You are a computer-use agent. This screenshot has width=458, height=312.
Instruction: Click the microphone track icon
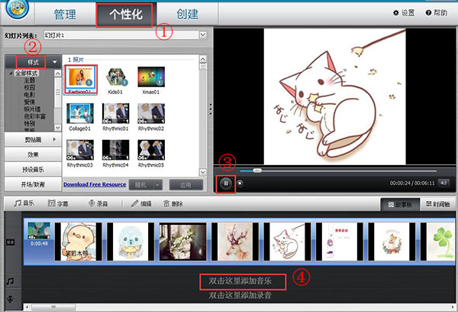point(10,299)
